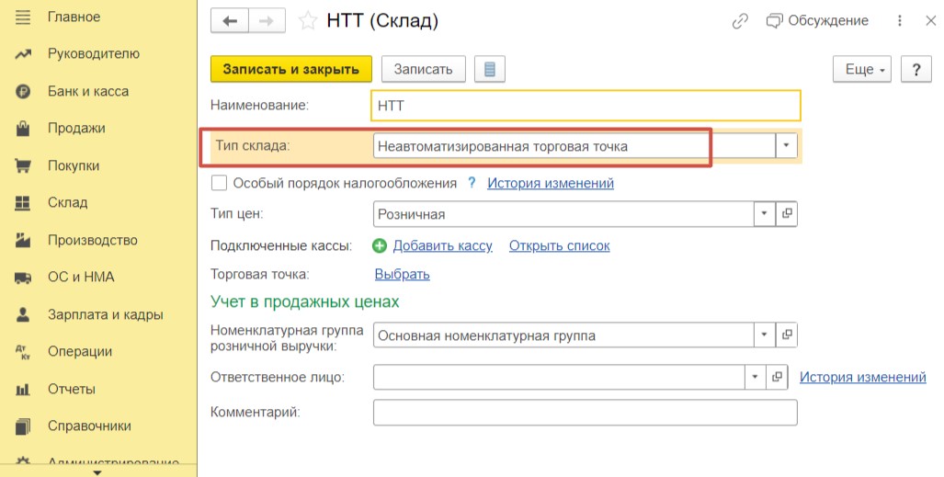Expand the Номенклатурная группа dropdown arrow

(x=764, y=335)
